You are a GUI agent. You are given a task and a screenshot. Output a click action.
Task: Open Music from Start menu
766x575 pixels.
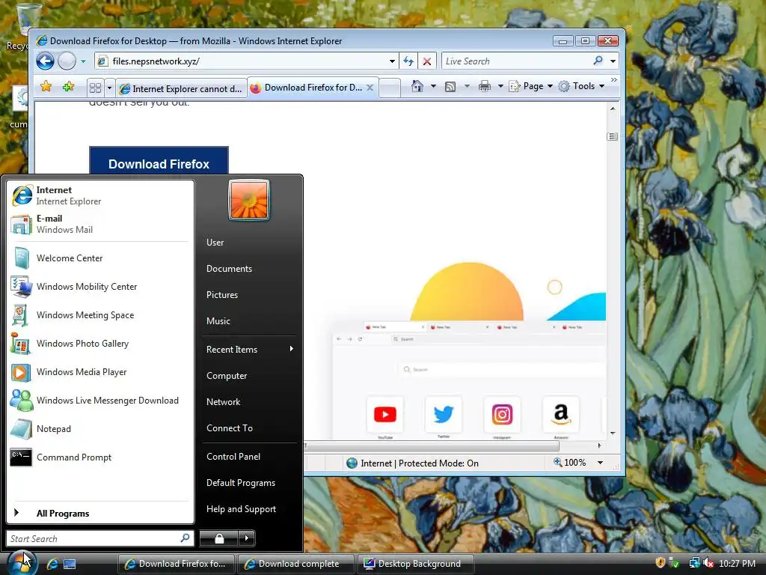pyautogui.click(x=249, y=320)
